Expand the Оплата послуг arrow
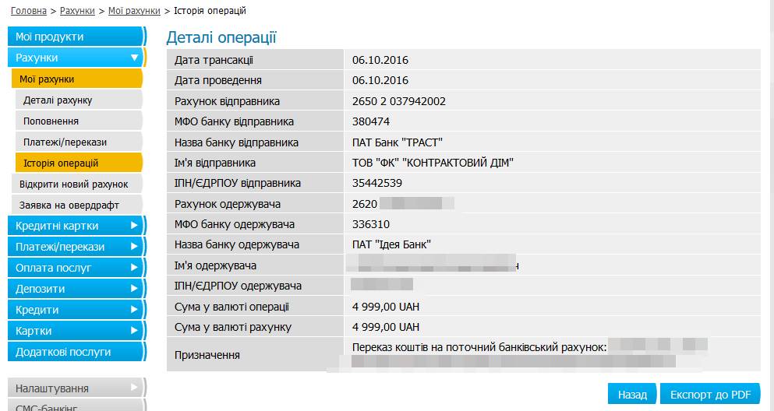 pos(134,268)
